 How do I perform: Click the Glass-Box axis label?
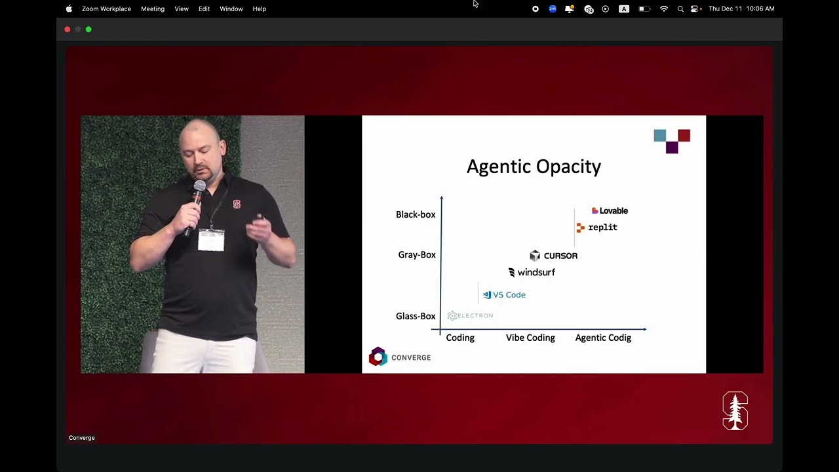click(416, 316)
